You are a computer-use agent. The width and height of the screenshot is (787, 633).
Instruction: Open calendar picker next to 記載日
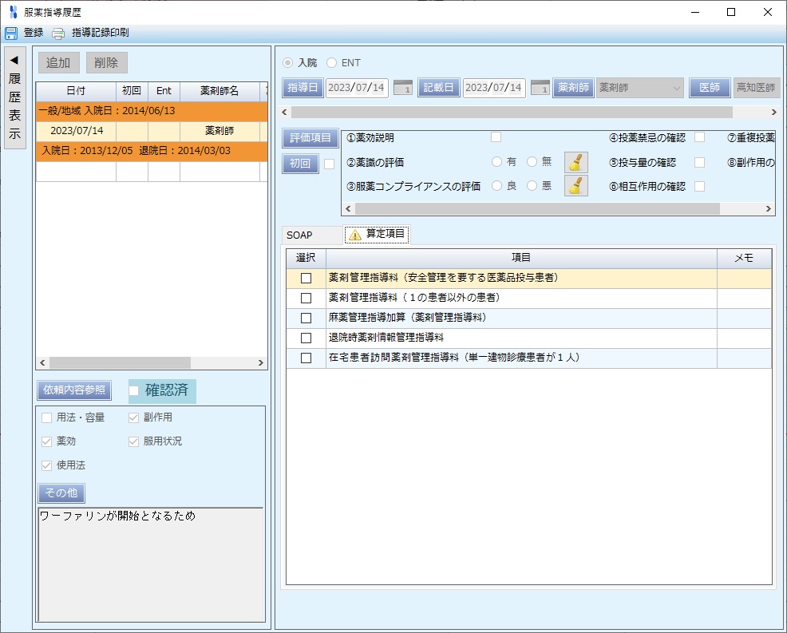[x=540, y=88]
